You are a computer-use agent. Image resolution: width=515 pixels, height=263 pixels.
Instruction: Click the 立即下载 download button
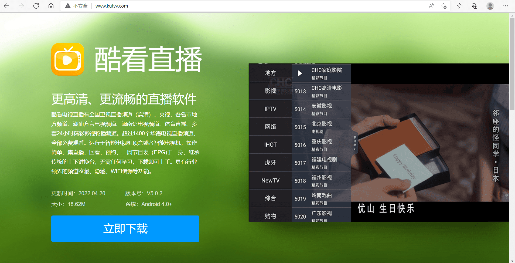[x=125, y=228]
